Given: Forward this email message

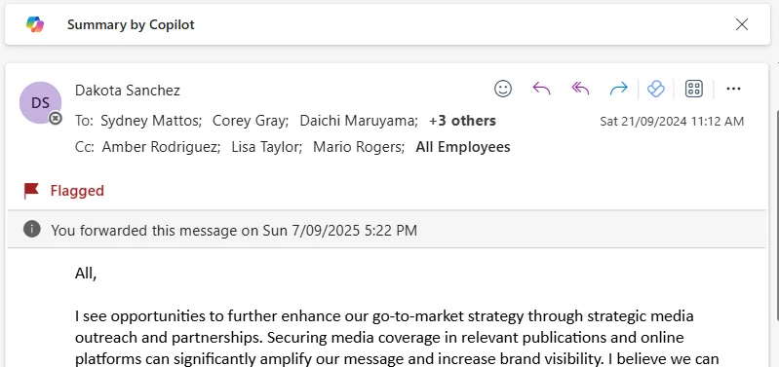Looking at the screenshot, I should (618, 89).
